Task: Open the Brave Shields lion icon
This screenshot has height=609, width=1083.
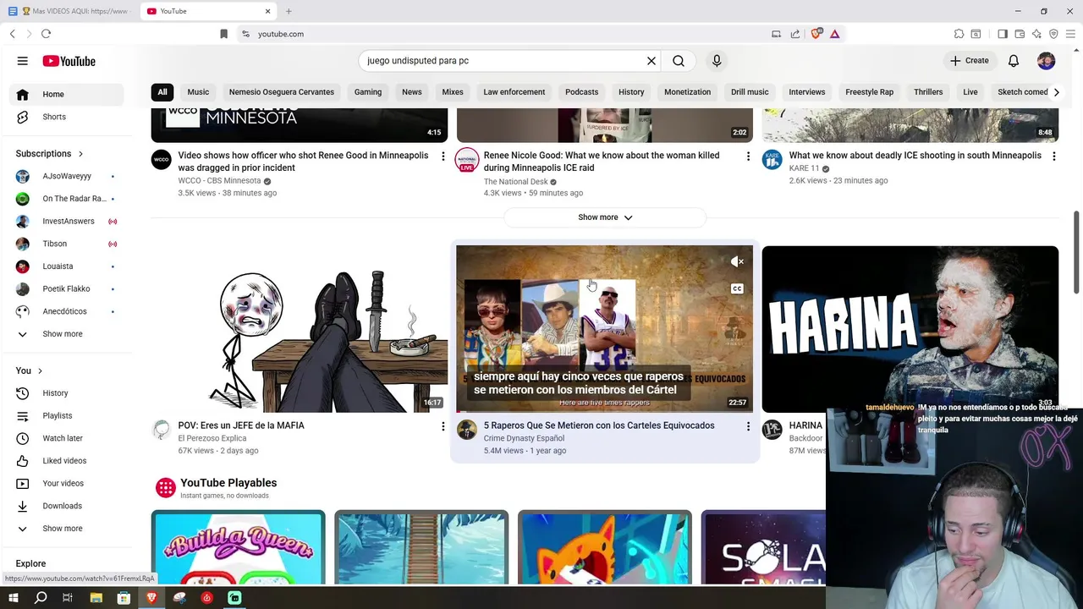Action: [x=816, y=34]
